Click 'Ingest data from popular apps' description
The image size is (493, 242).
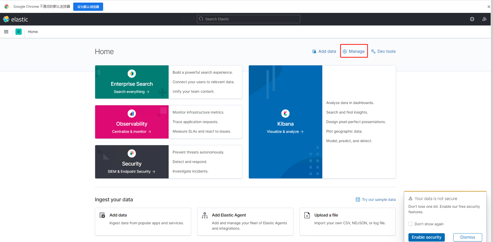146,223
